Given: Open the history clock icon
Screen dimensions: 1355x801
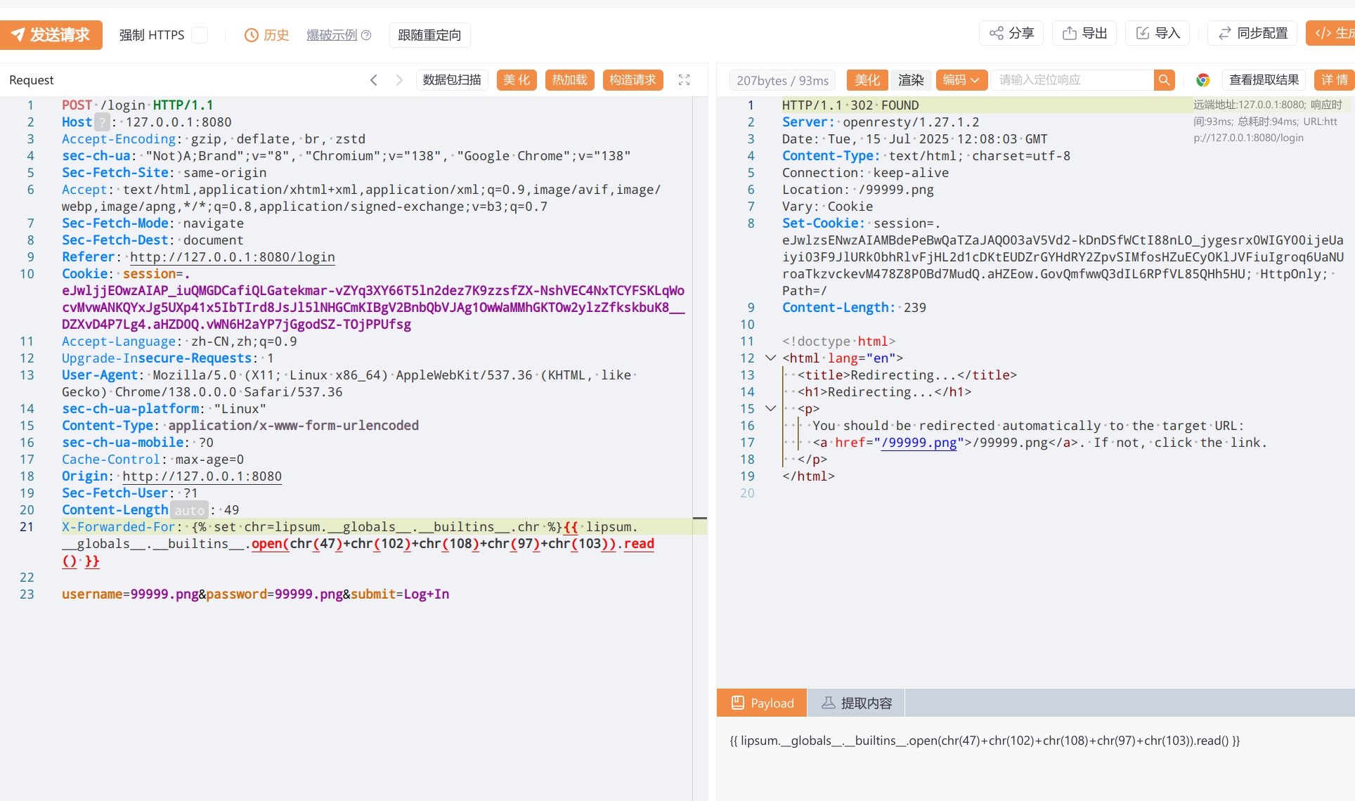Looking at the screenshot, I should point(251,35).
